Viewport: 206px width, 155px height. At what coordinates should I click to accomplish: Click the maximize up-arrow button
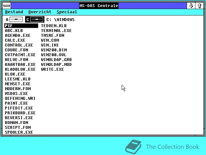(200, 6)
